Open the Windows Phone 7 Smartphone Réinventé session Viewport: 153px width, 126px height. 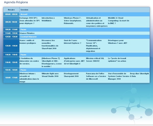(73, 21)
